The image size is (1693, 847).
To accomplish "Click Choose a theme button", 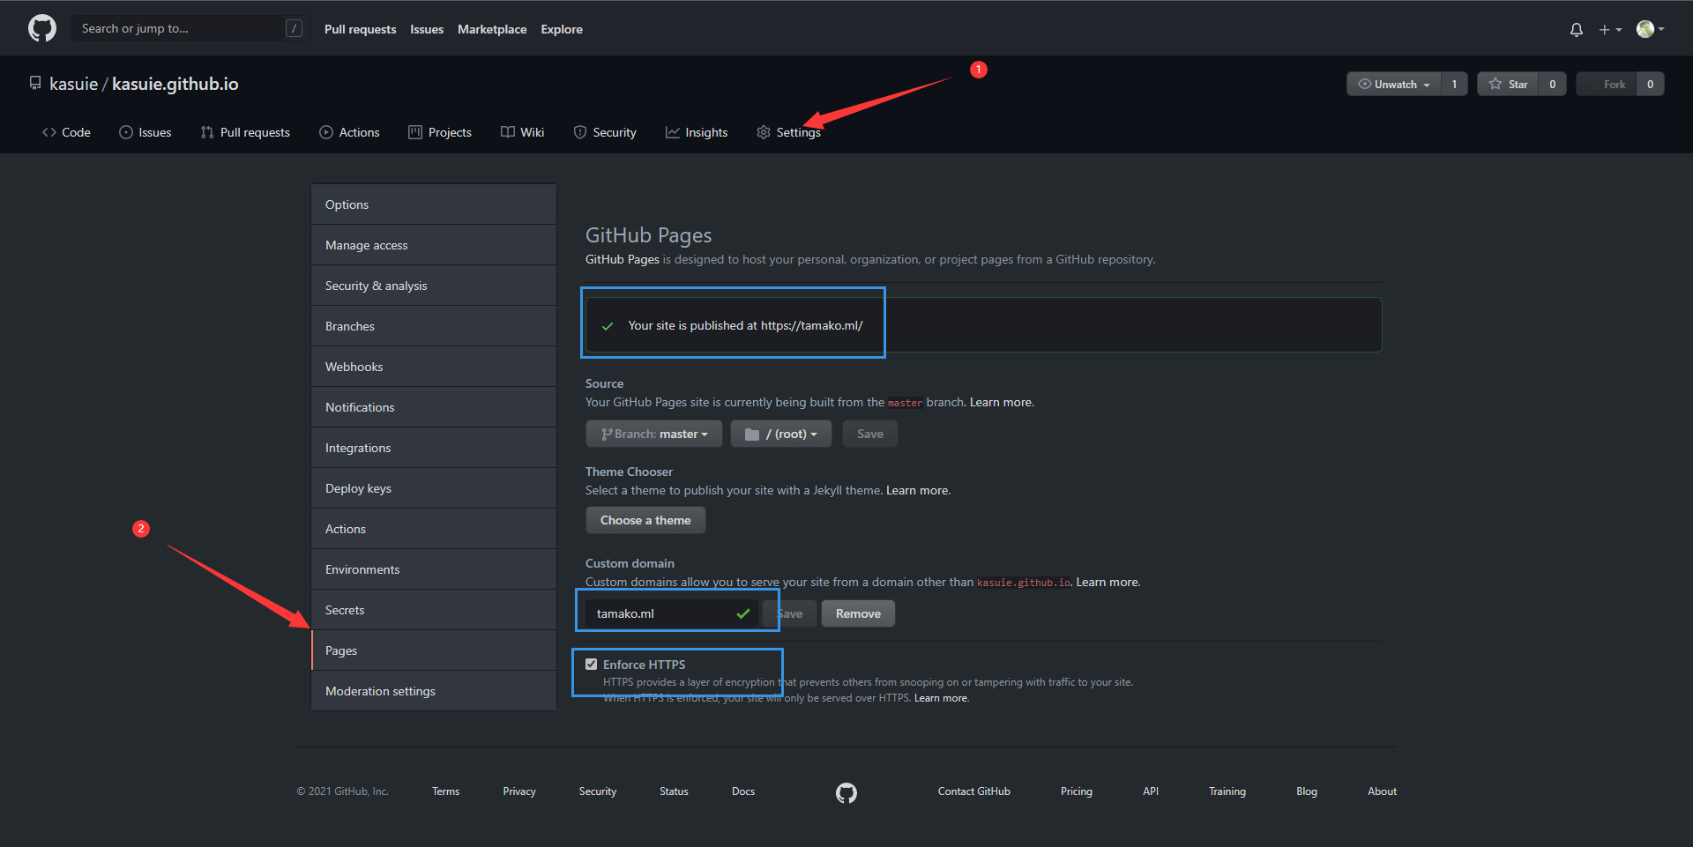I will pos(645,520).
